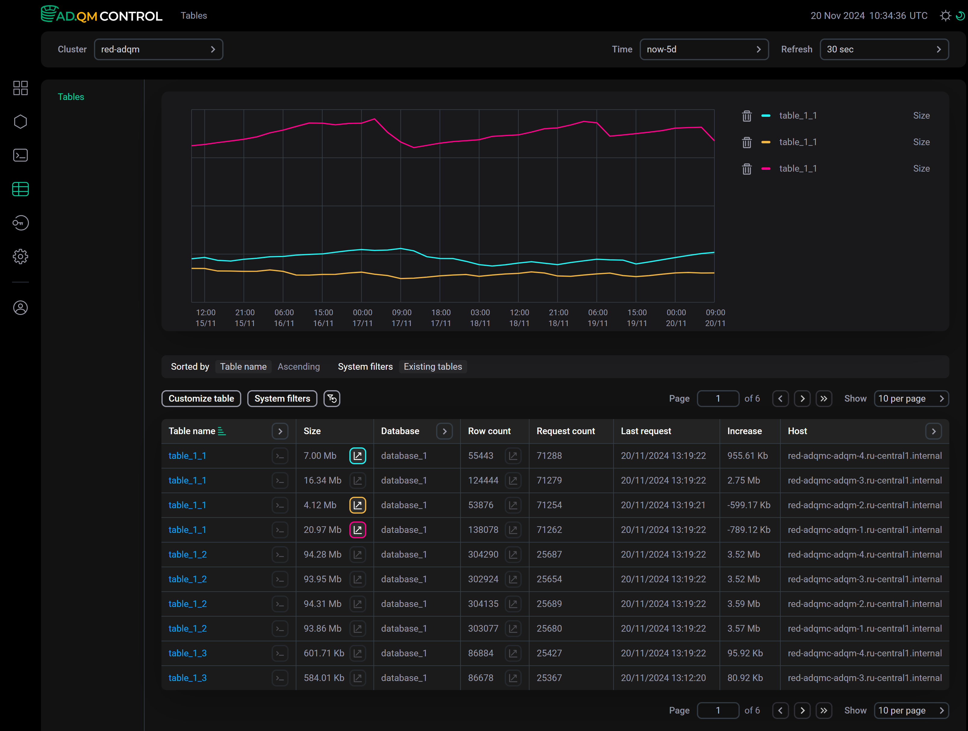Open the key access sidebar icon

[x=20, y=223]
